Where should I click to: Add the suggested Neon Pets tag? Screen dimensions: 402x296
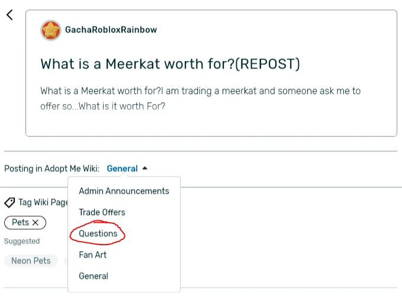click(31, 261)
